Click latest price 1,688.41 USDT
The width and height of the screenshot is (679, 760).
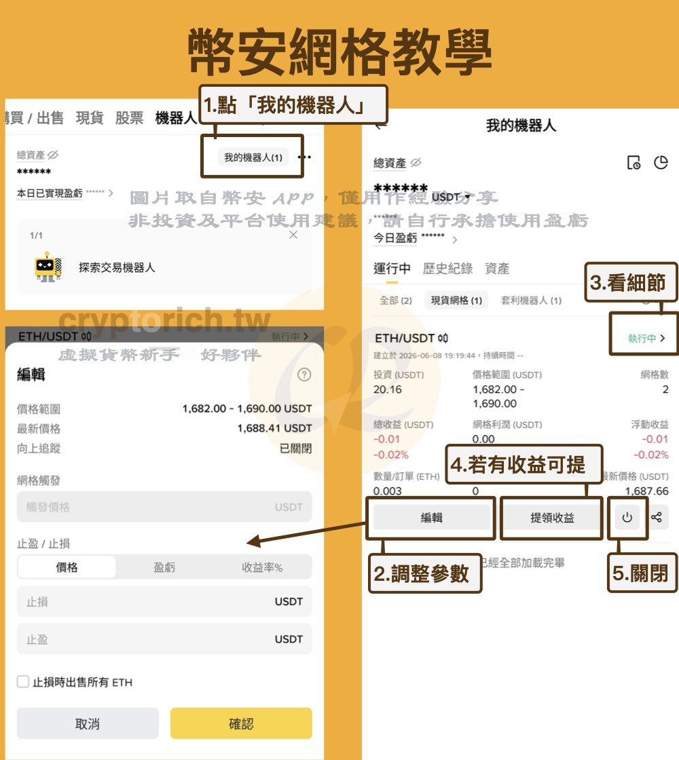pyautogui.click(x=274, y=428)
